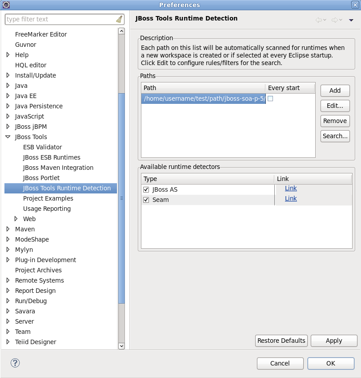Open Project Examples page
361x378 pixels.
click(48, 198)
